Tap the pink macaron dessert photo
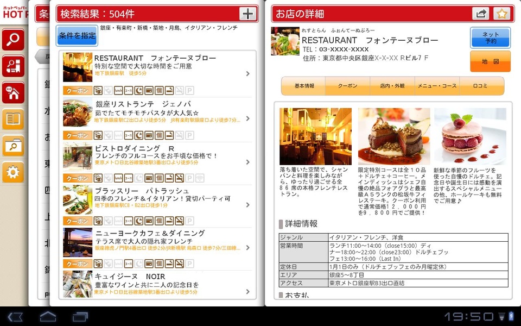 tap(470, 136)
